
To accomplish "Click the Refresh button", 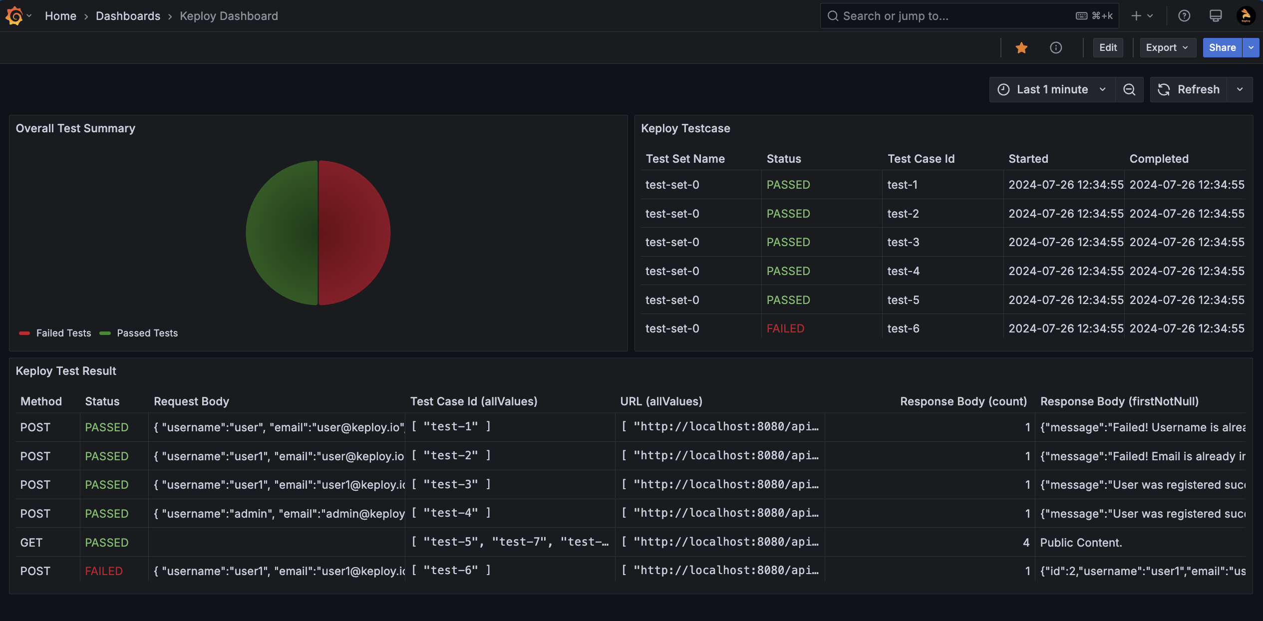I will click(x=1189, y=89).
